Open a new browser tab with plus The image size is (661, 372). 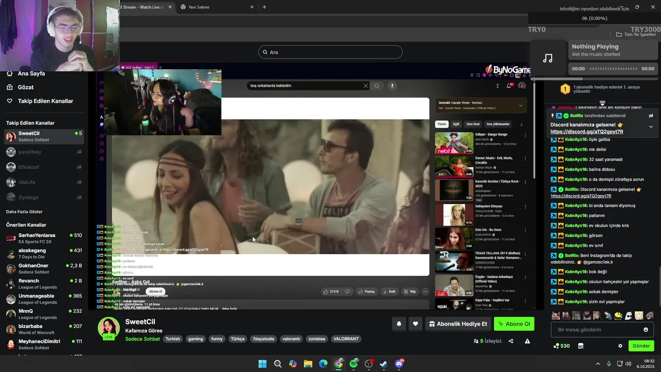(x=264, y=7)
